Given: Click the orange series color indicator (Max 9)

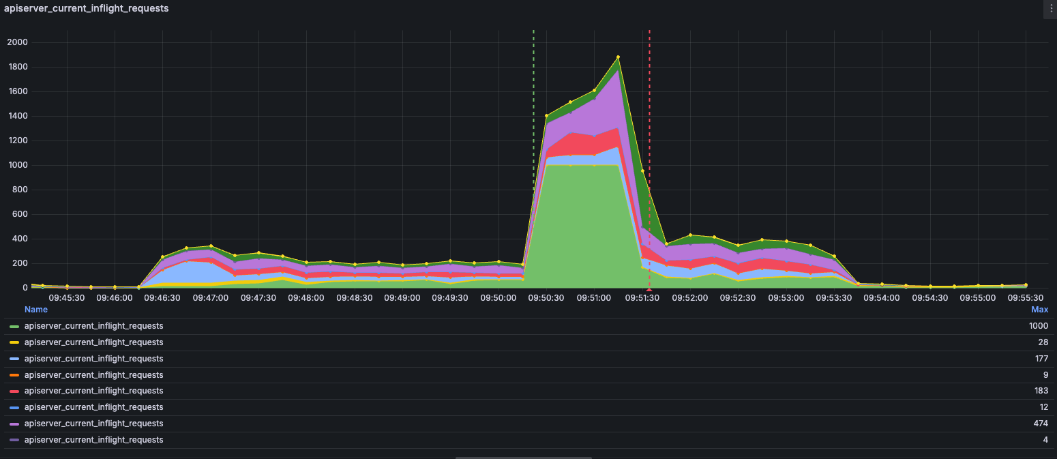Looking at the screenshot, I should pyautogui.click(x=14, y=375).
